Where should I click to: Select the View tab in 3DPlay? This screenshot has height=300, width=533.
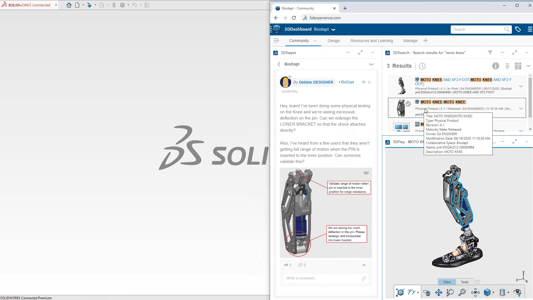click(x=447, y=282)
